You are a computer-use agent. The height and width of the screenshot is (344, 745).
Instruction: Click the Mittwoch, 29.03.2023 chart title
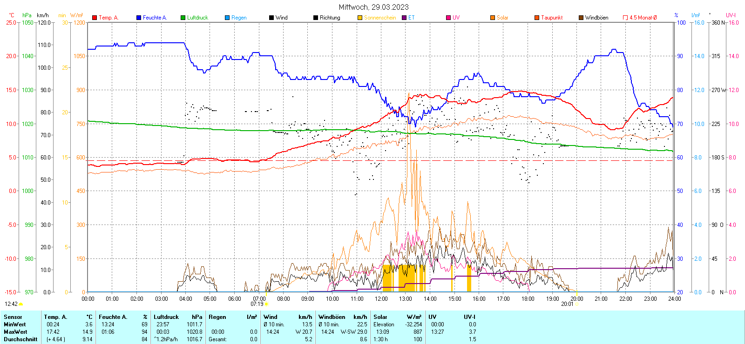[373, 7]
